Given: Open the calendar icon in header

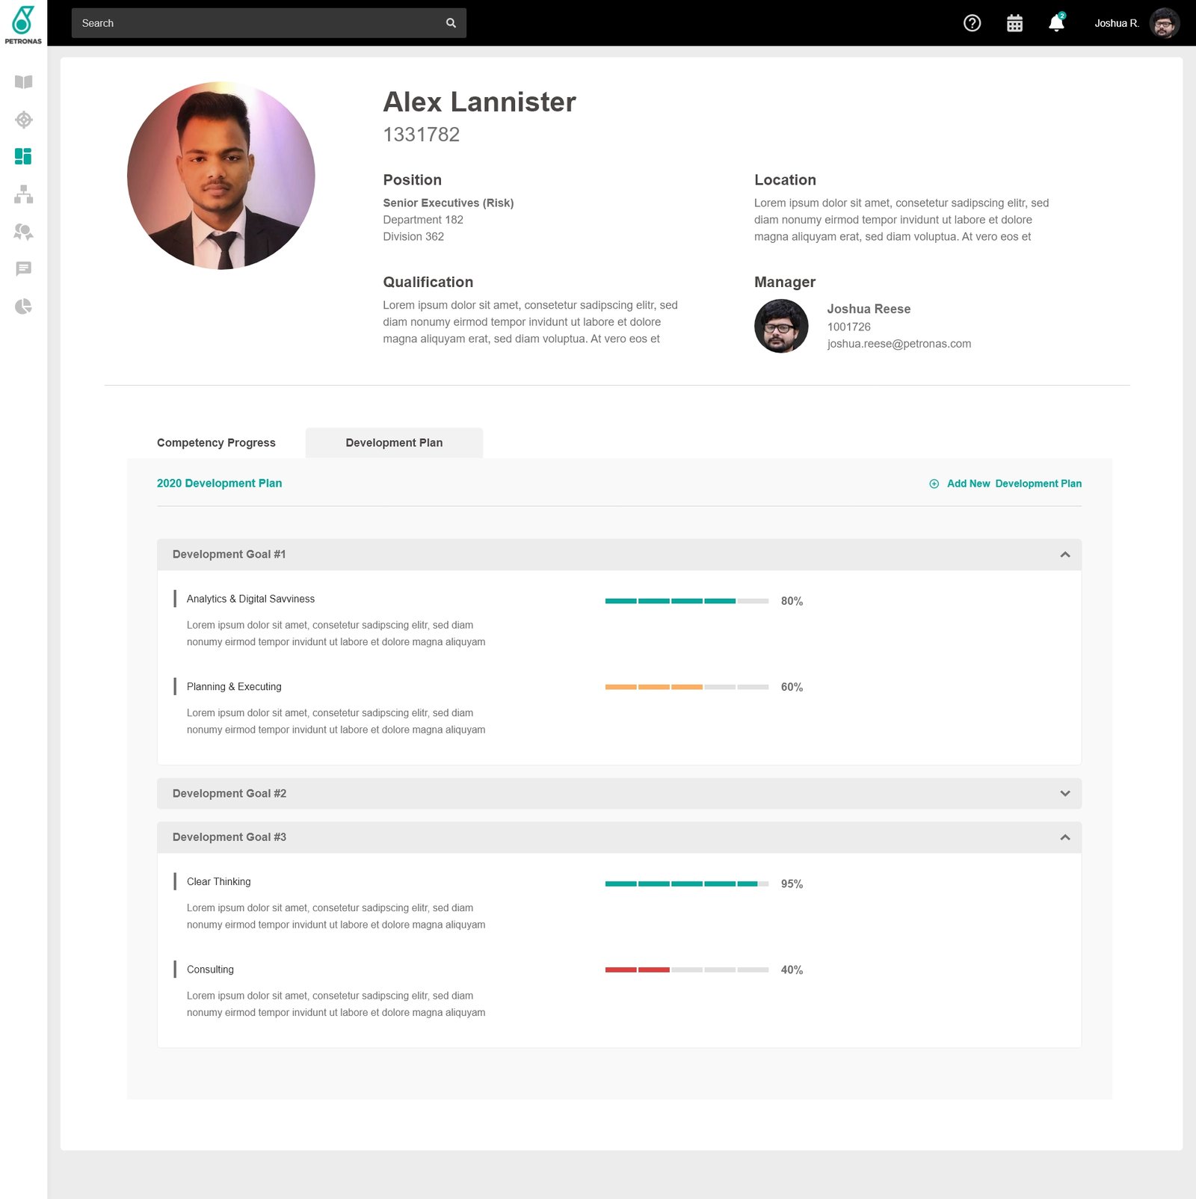Looking at the screenshot, I should (x=1014, y=23).
